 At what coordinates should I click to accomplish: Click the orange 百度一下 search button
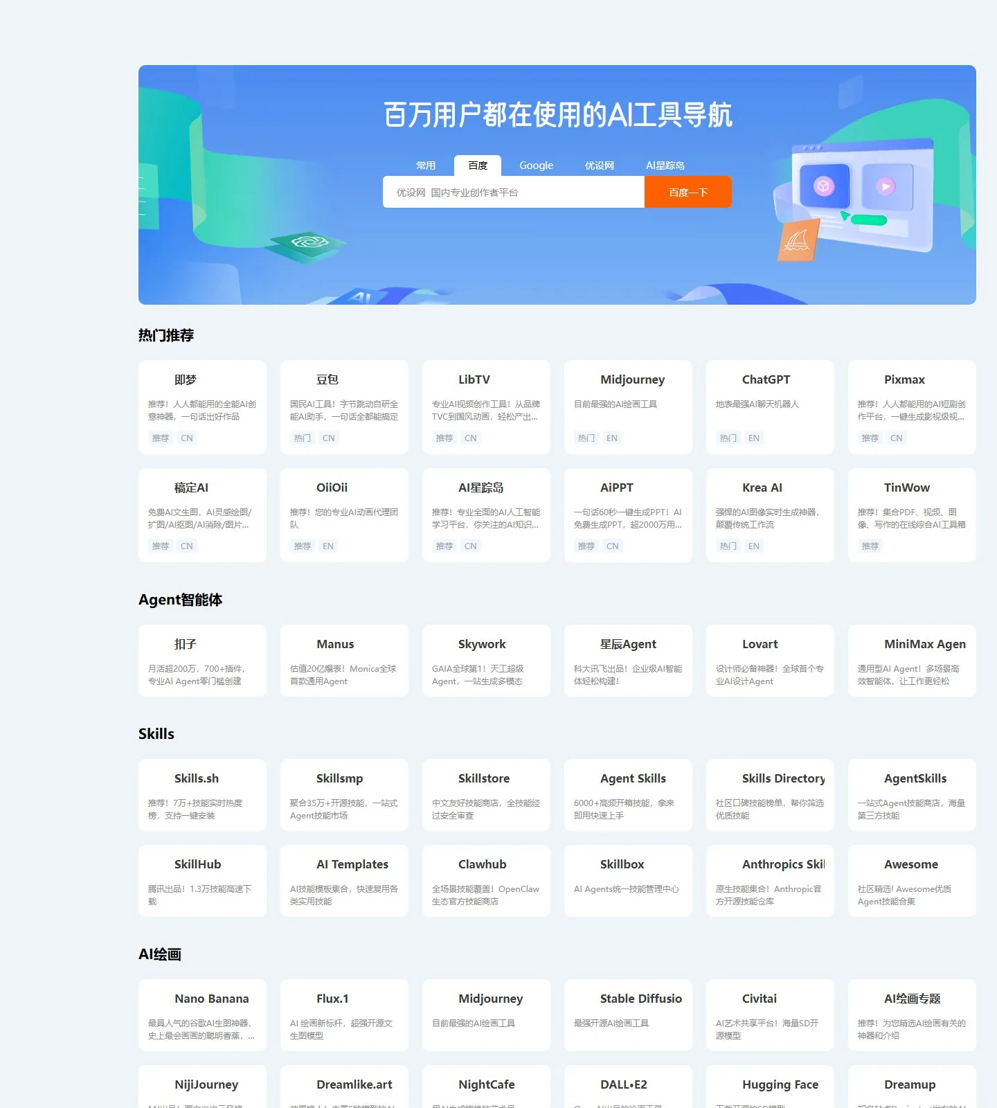point(688,192)
